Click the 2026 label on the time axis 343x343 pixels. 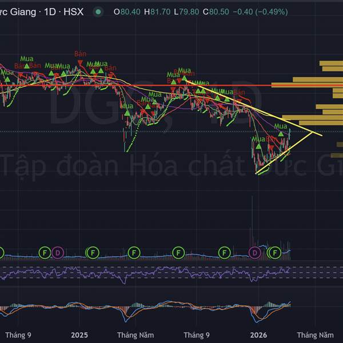258,335
